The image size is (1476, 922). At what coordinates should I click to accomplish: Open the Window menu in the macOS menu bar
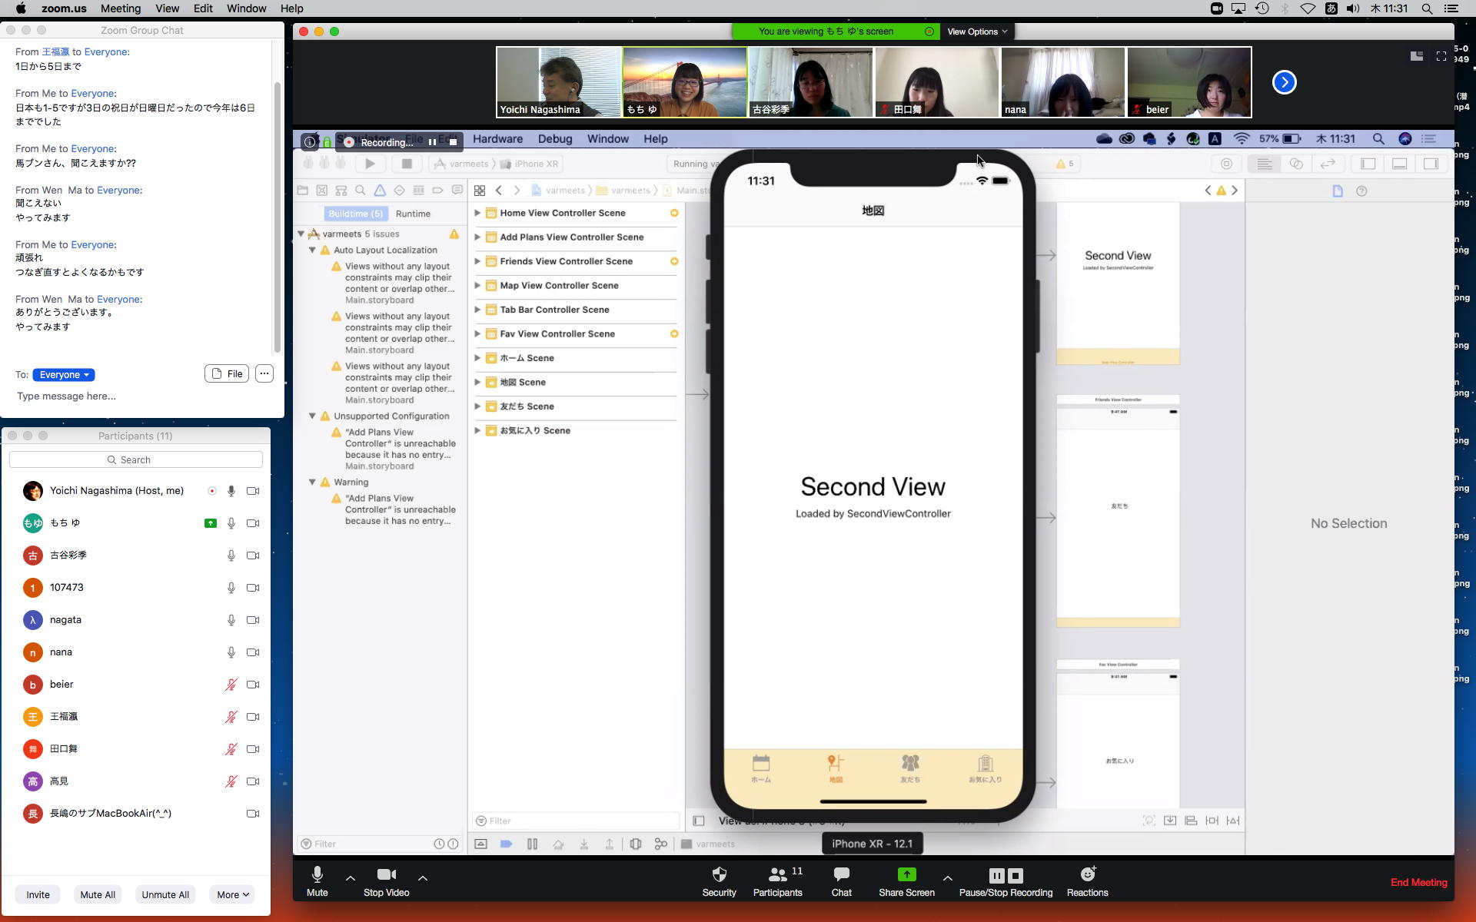[246, 8]
